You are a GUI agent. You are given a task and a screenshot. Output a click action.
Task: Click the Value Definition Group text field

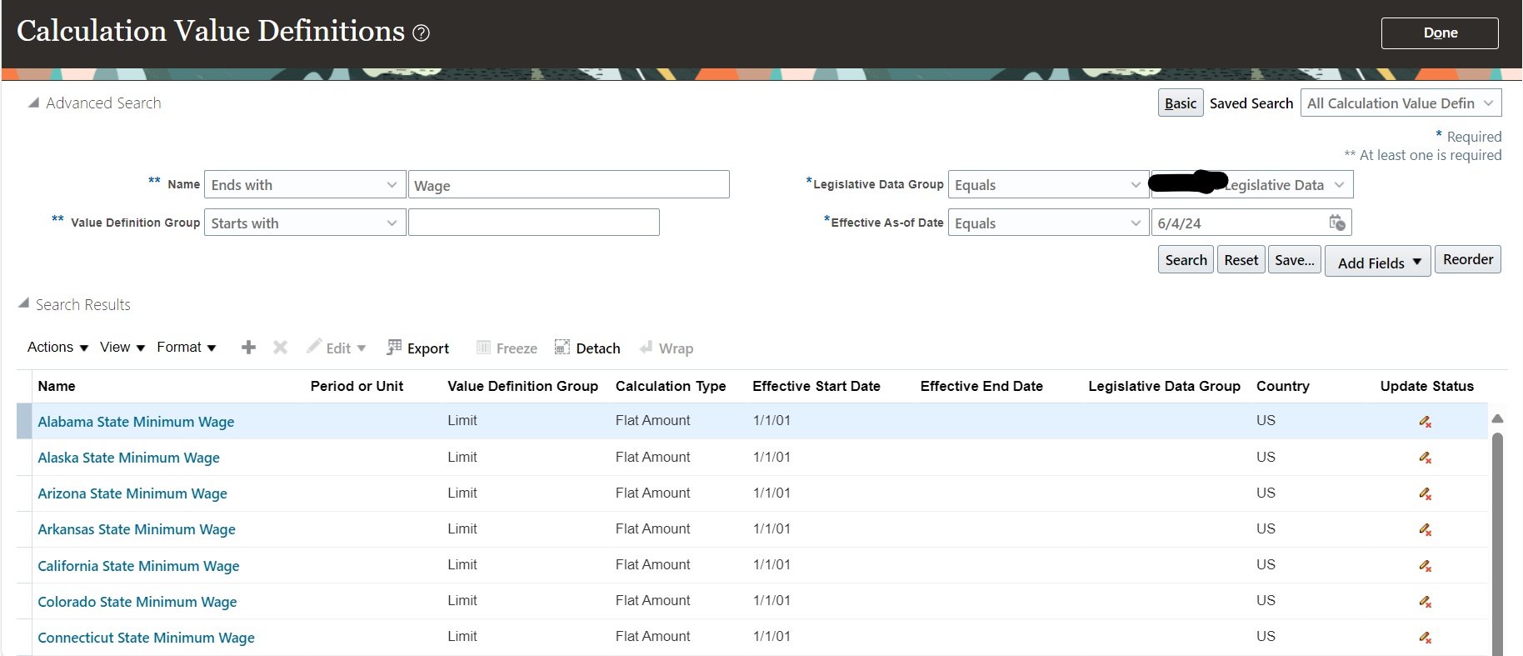point(533,223)
